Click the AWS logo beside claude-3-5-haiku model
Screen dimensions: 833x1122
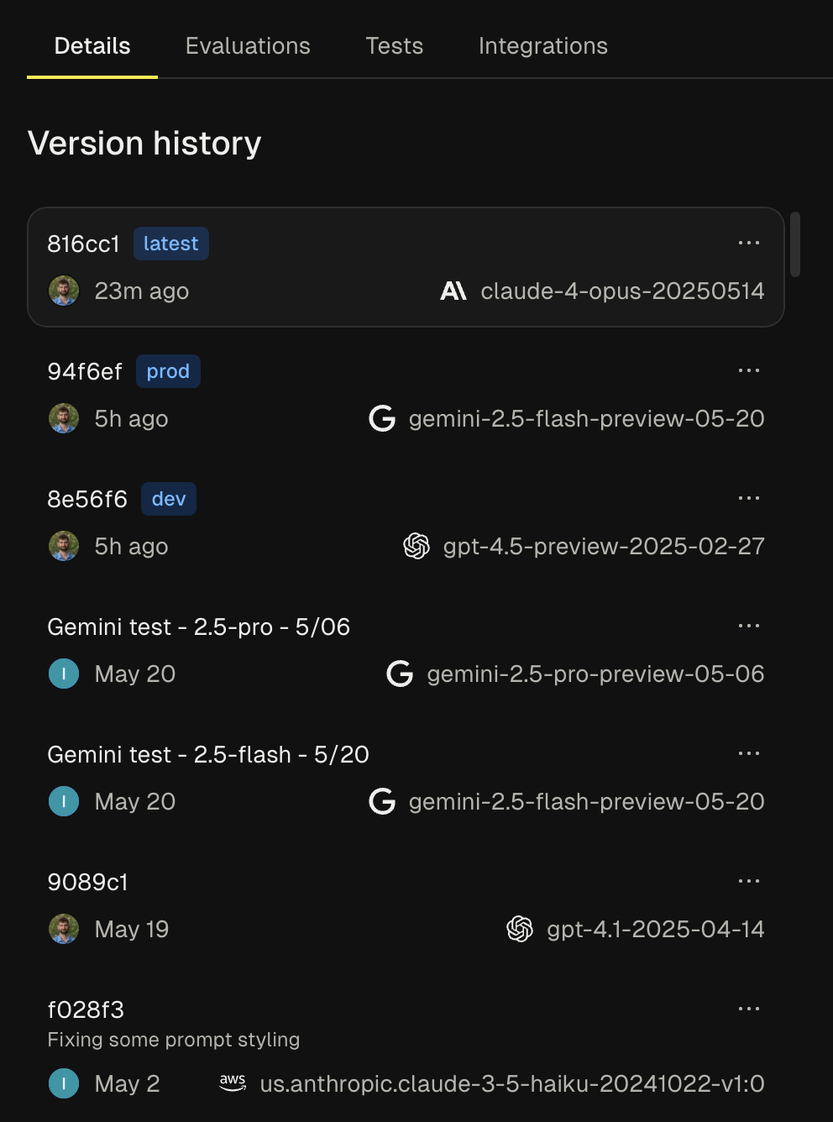[233, 1083]
